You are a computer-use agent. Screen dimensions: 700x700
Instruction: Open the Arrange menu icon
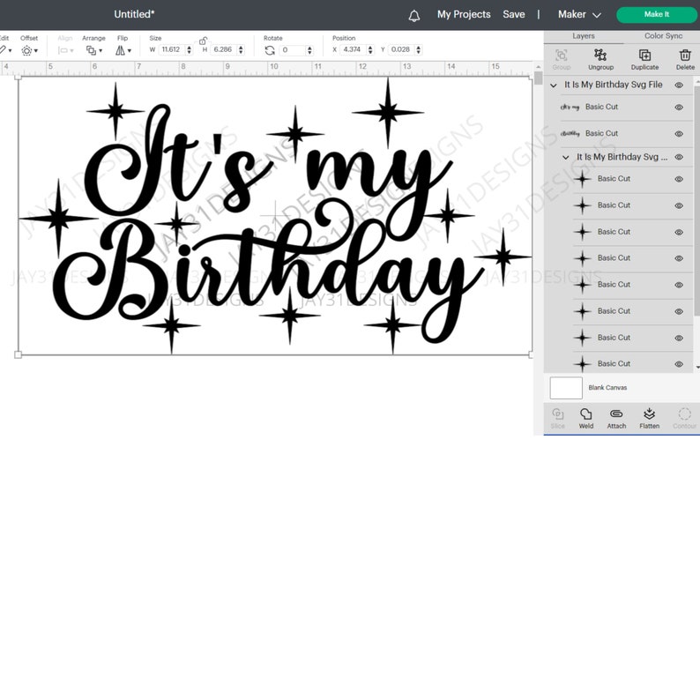91,50
